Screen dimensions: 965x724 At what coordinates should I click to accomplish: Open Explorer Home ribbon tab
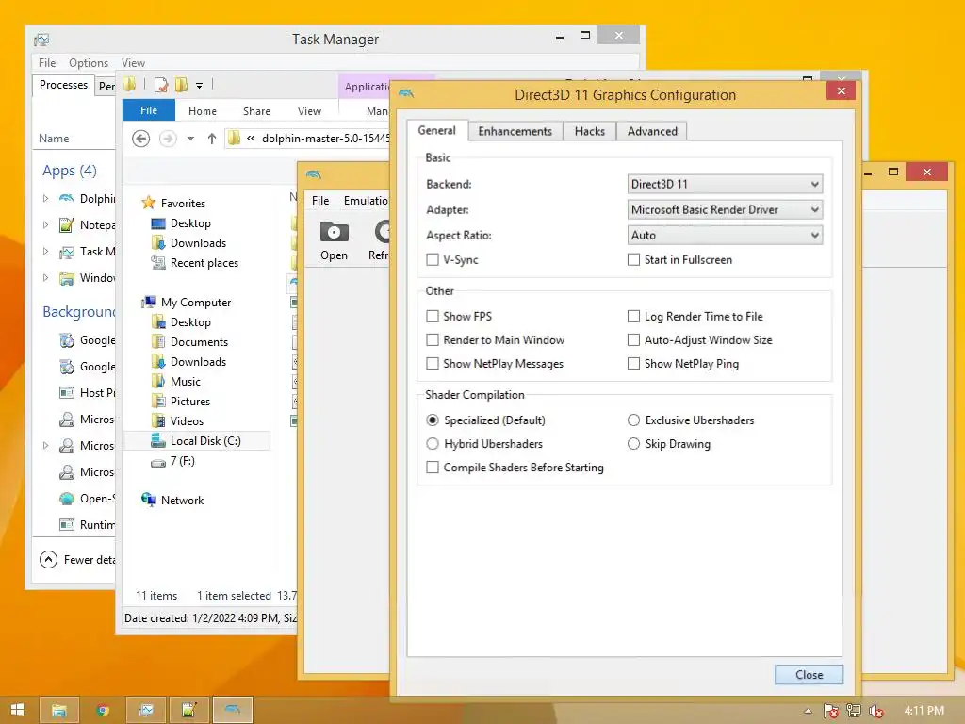point(203,111)
